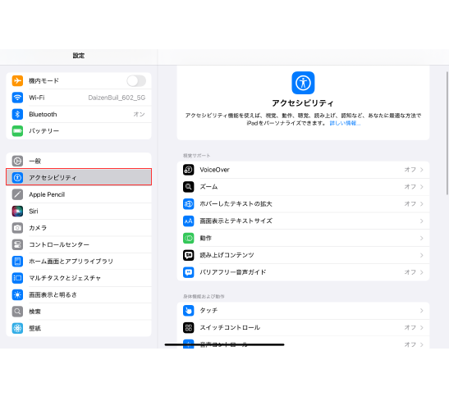
Task: Open コントロールセンター label
Action: (x=59, y=244)
